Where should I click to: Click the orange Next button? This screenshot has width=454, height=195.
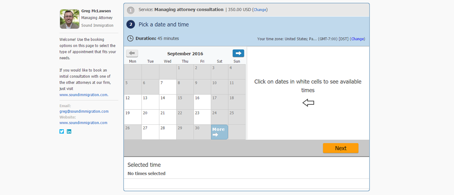coord(340,148)
